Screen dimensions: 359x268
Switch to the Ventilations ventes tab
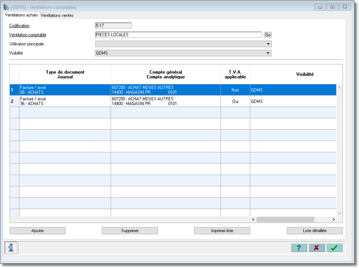pyautogui.click(x=57, y=15)
